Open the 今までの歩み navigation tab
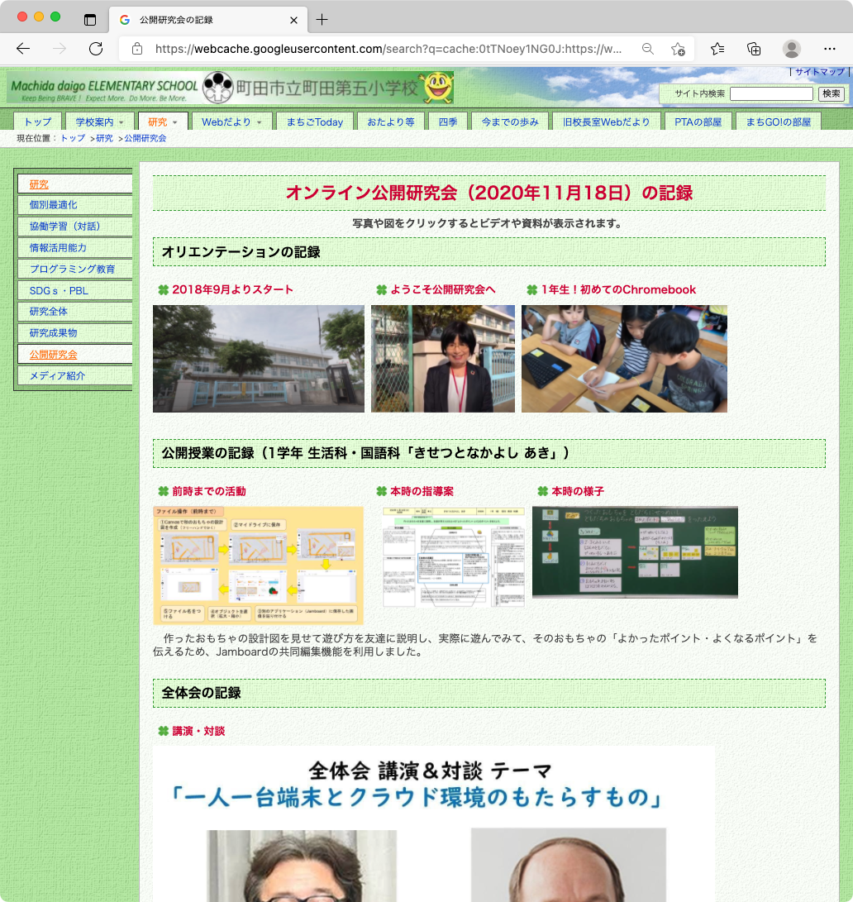 pos(510,122)
